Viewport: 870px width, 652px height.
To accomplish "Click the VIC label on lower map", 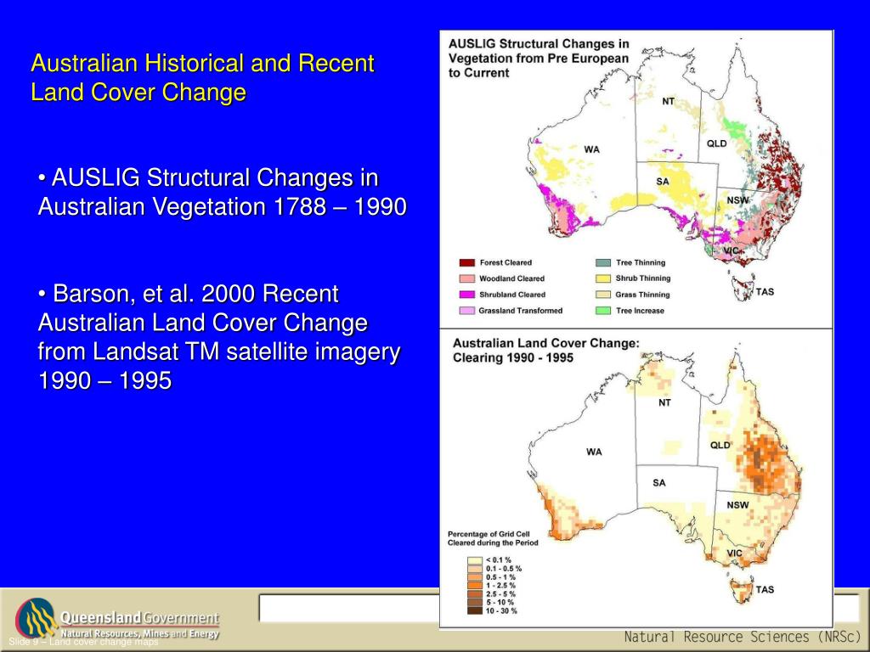I will (735, 554).
